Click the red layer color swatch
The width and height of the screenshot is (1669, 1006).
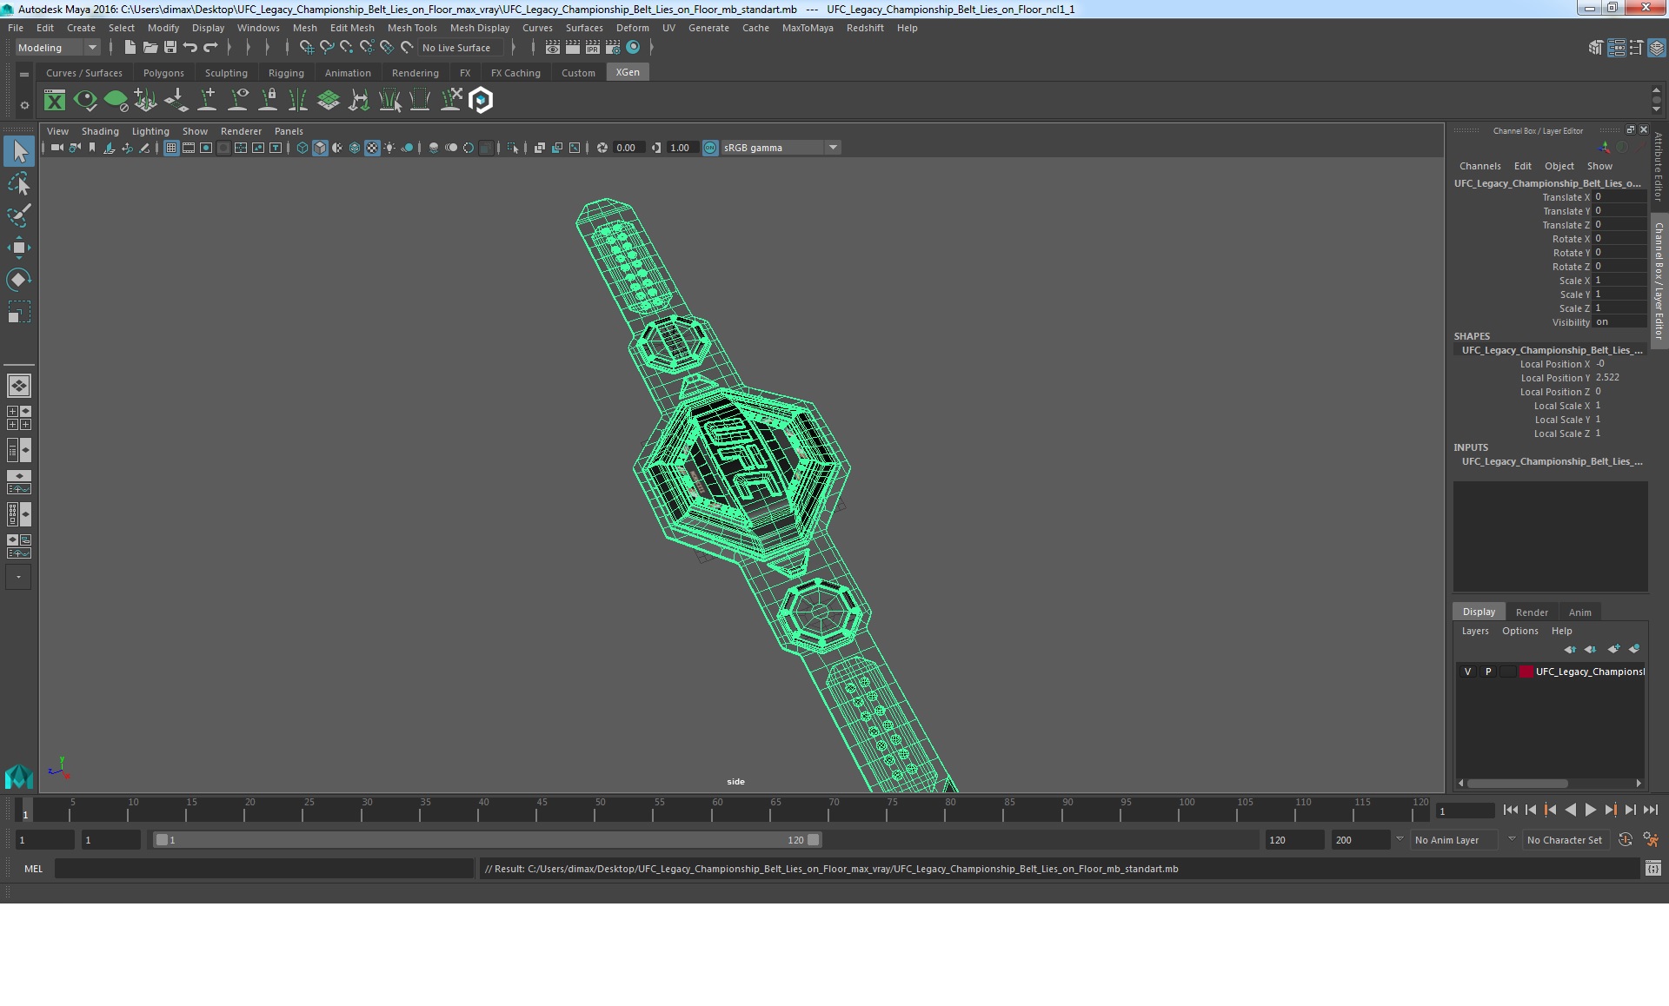[x=1526, y=672]
